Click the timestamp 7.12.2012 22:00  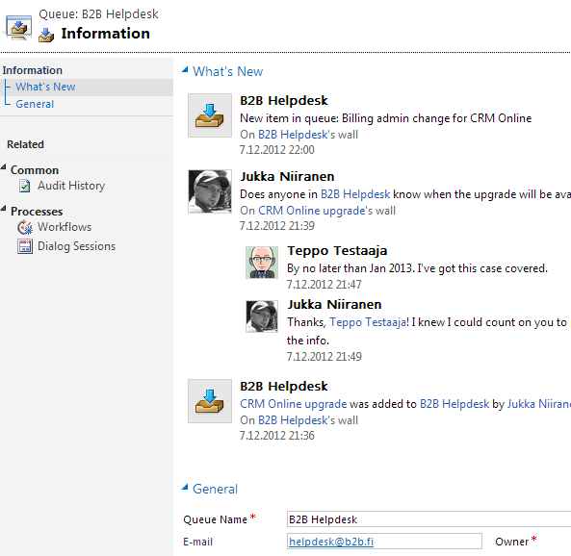[x=276, y=150]
